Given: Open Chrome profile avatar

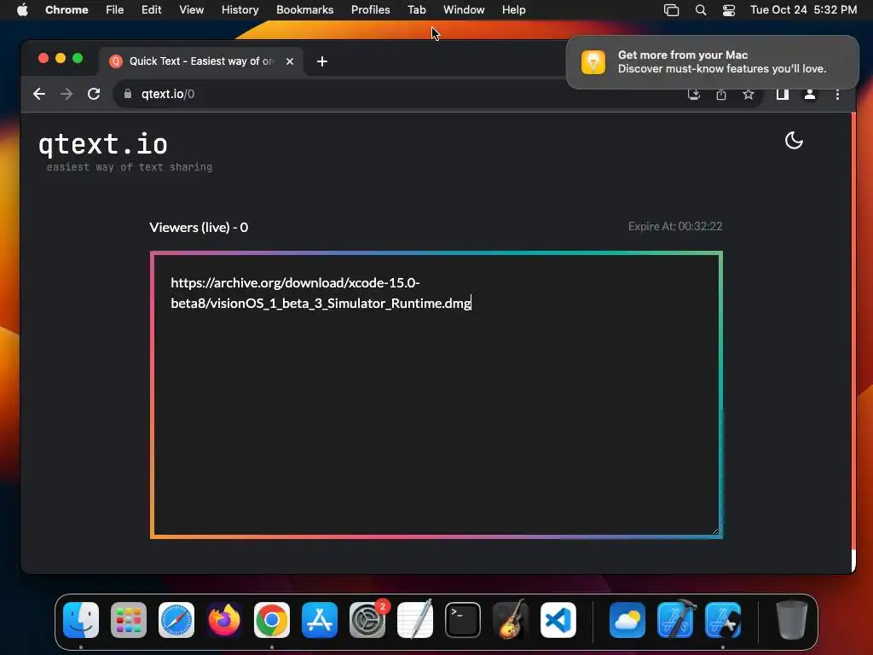Looking at the screenshot, I should tap(810, 94).
